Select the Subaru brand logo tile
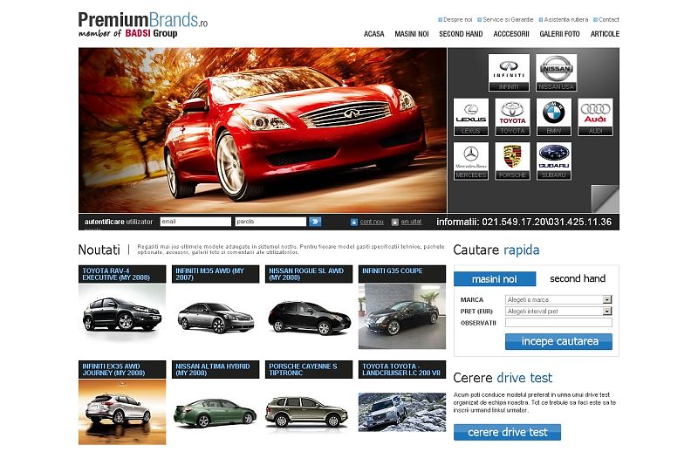This screenshot has height=452, width=698. click(554, 161)
